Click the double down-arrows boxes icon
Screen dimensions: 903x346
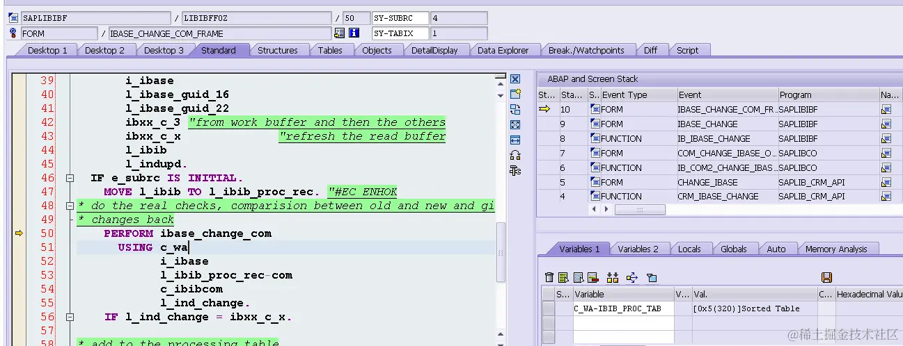click(613, 278)
